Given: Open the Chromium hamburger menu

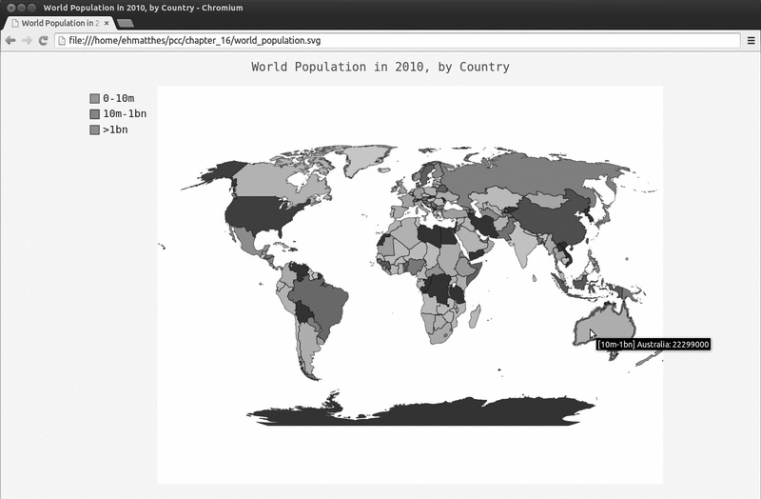Looking at the screenshot, I should (x=751, y=41).
